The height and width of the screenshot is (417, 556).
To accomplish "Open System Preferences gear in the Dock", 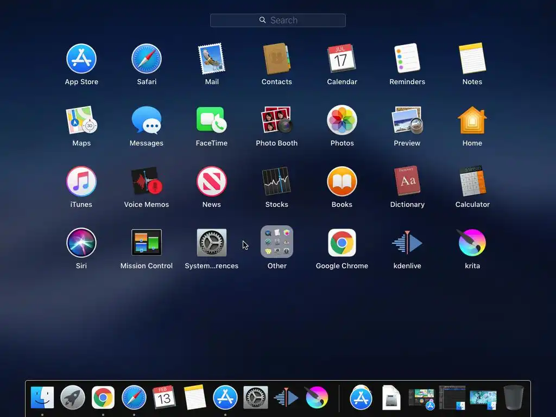I will point(256,397).
